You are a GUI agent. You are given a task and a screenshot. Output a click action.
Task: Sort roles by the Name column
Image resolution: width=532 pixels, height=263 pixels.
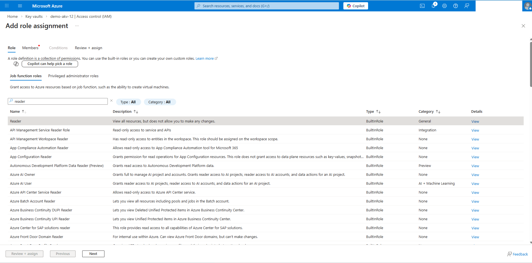[18, 111]
